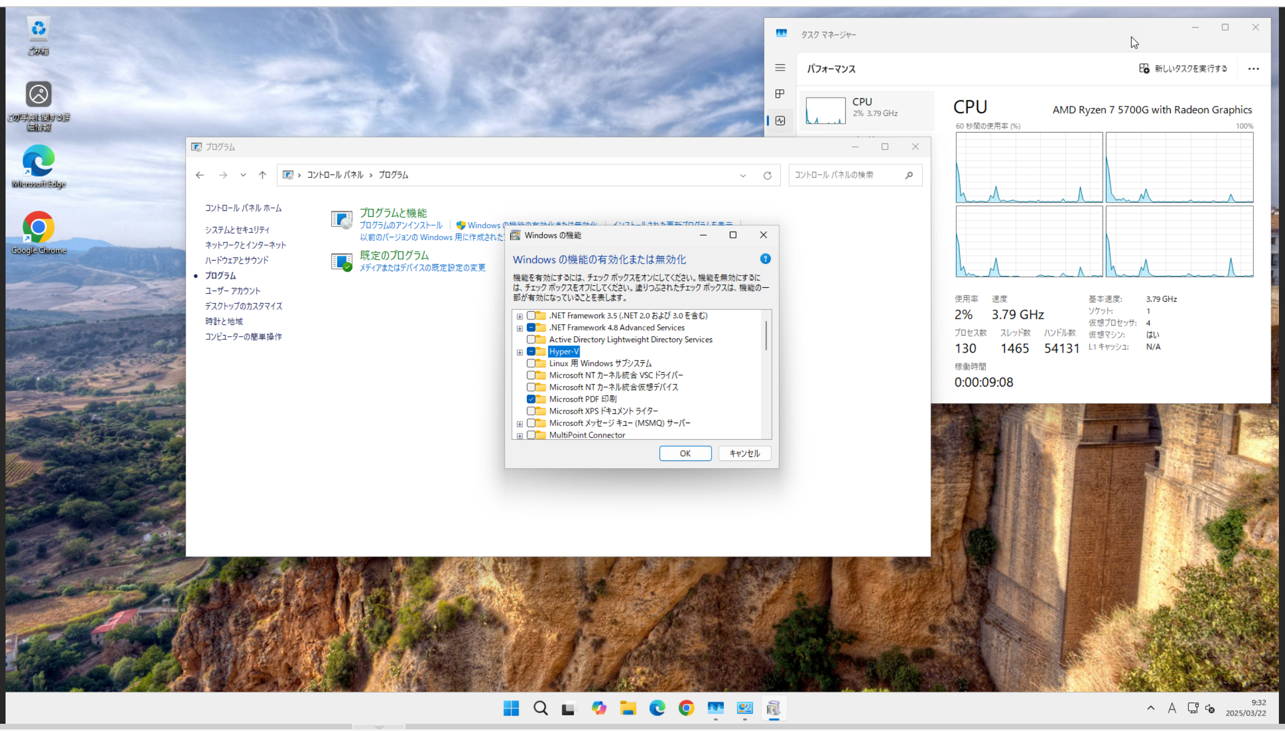1285x731 pixels.
Task: Click the help icon in Windows Features
Action: coord(765,259)
